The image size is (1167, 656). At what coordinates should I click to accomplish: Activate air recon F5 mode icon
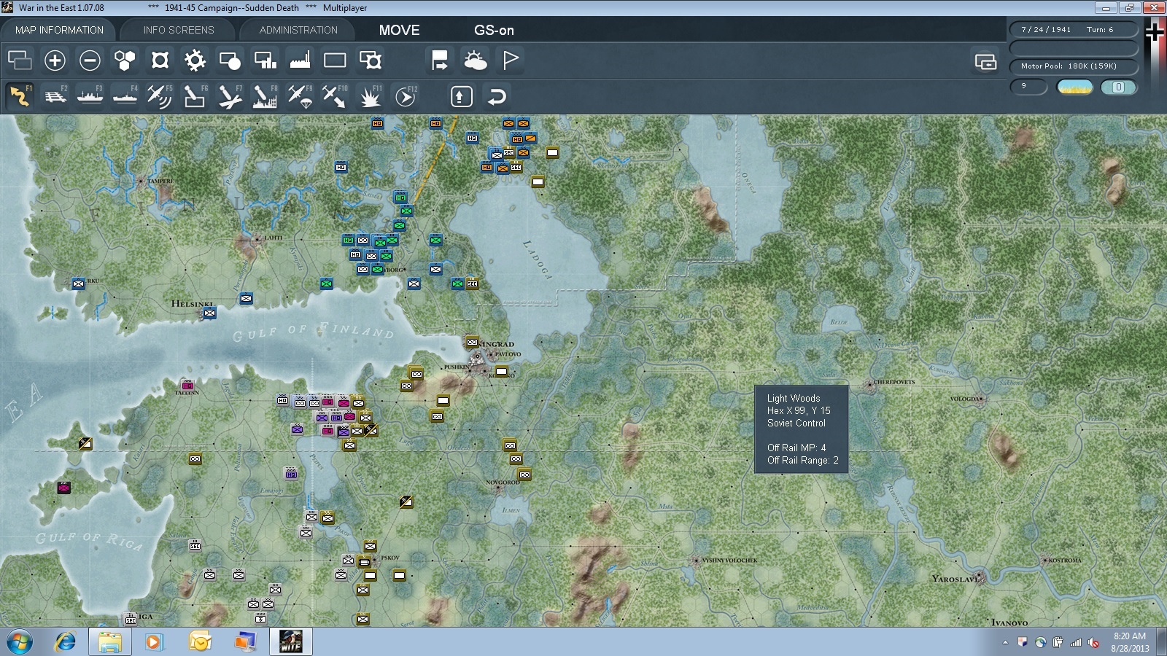click(159, 96)
